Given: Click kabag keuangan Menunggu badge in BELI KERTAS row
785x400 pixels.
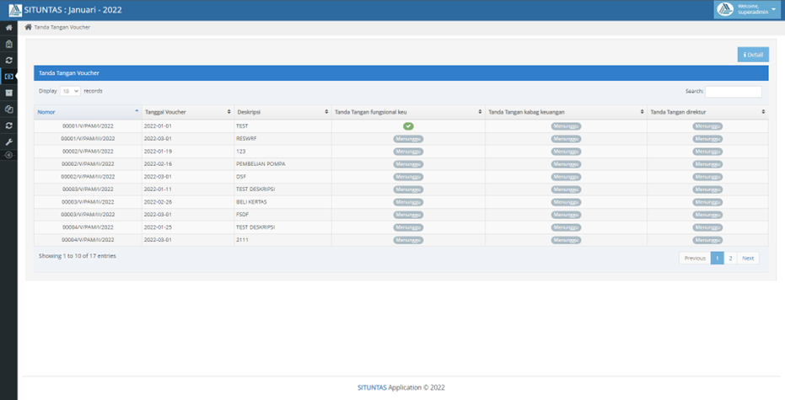Looking at the screenshot, I should pyautogui.click(x=567, y=202).
